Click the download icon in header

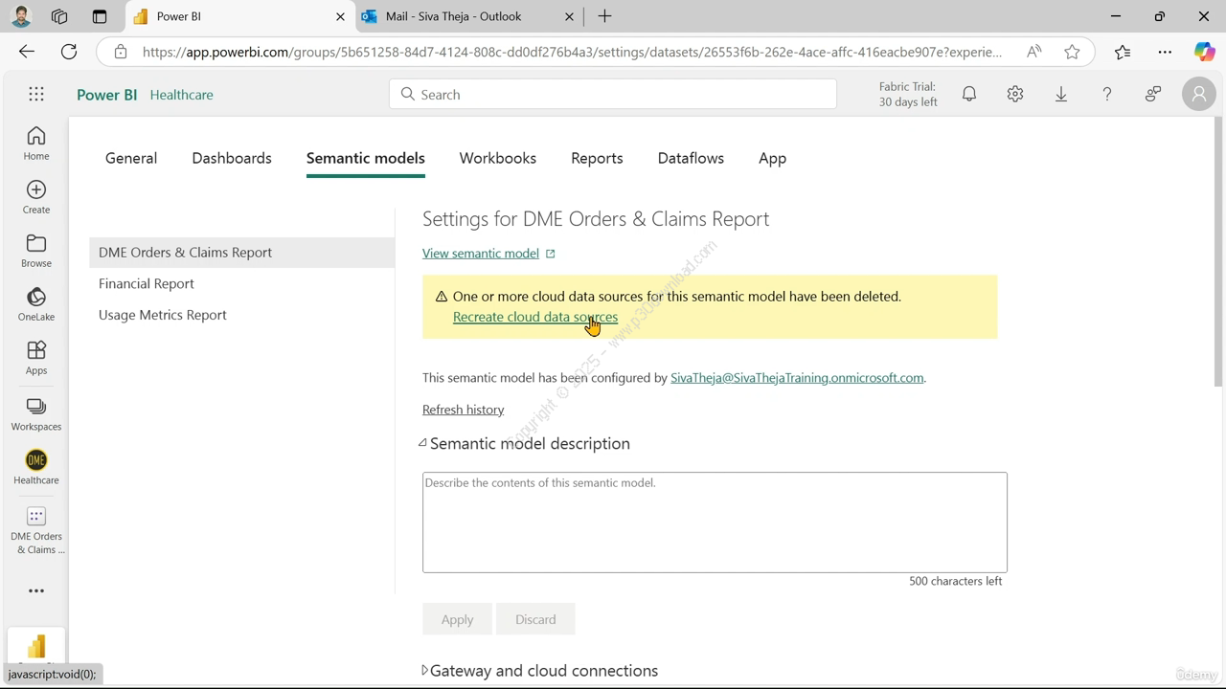click(x=1061, y=94)
